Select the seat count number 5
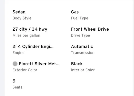134x96 pixels. (x=14, y=81)
